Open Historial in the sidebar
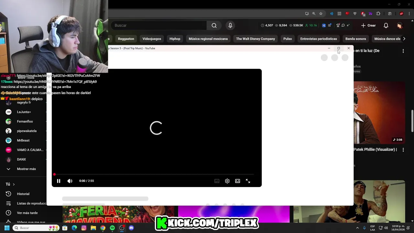 coord(23,194)
